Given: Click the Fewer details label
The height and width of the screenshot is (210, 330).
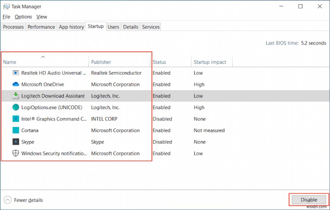Looking at the screenshot, I should coord(28,200).
